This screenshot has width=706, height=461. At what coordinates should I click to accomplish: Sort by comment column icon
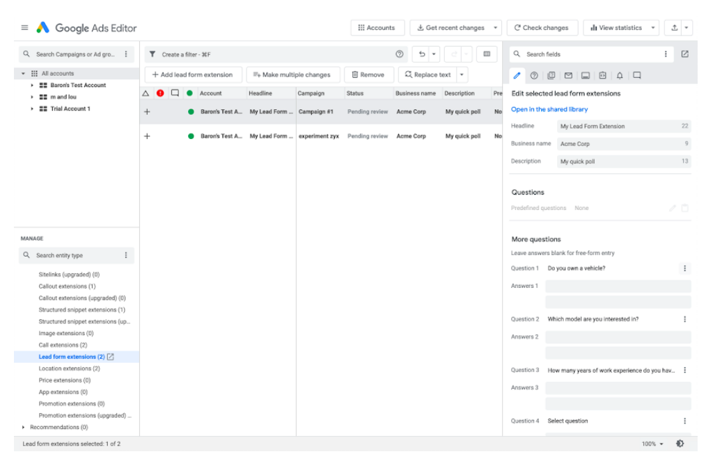175,94
